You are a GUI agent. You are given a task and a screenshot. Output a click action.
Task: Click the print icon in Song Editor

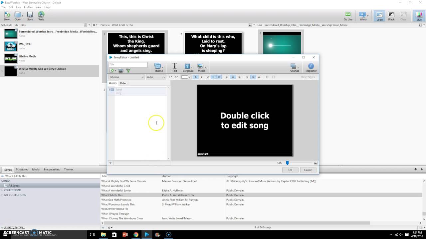[121, 71]
